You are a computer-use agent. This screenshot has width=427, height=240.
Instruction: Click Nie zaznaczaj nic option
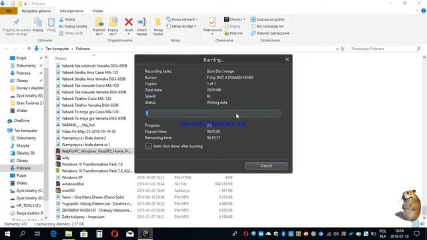pyautogui.click(x=267, y=27)
